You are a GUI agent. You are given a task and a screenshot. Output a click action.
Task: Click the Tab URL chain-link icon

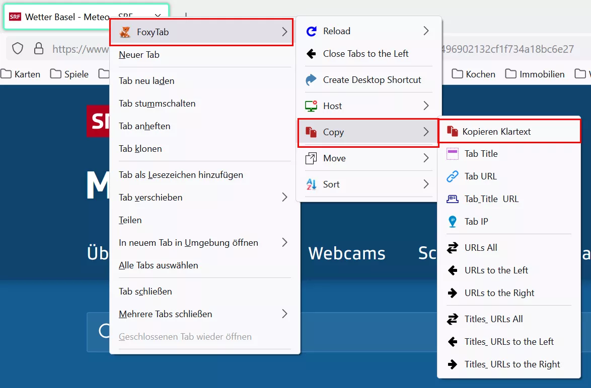click(452, 176)
